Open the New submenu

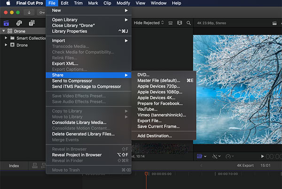[88, 10]
